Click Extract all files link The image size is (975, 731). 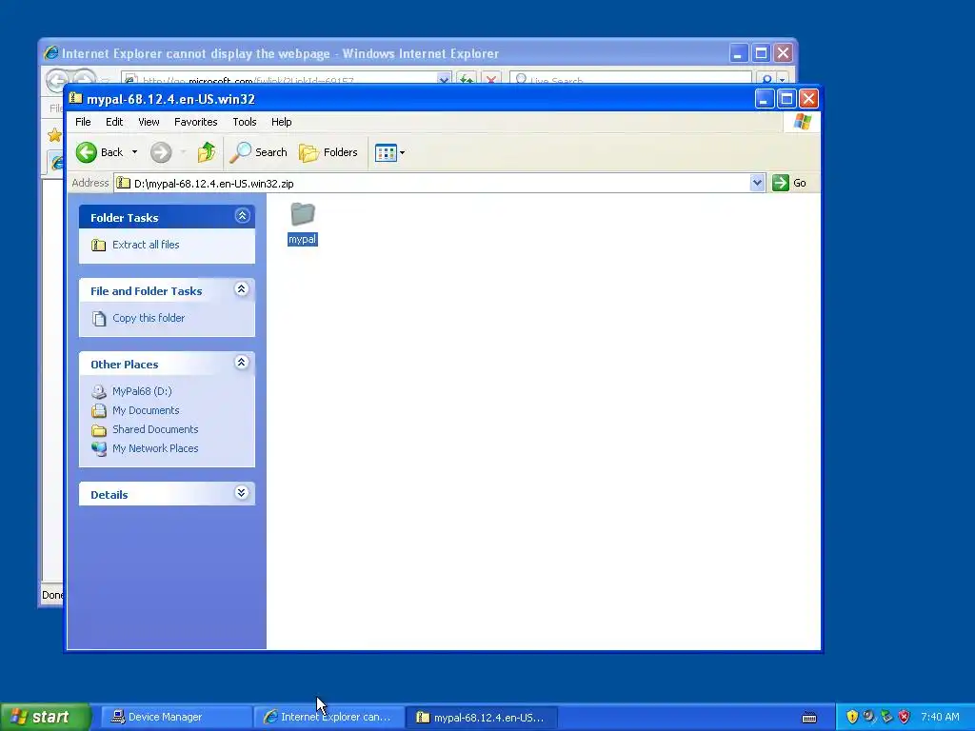(146, 245)
